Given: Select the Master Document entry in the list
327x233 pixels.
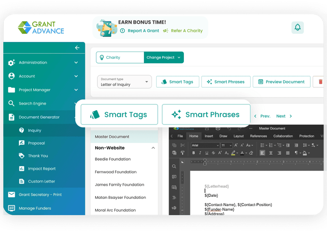Looking at the screenshot, I should [124, 137].
